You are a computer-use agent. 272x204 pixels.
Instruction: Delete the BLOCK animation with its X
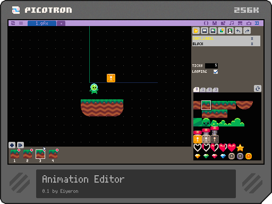point(252,44)
